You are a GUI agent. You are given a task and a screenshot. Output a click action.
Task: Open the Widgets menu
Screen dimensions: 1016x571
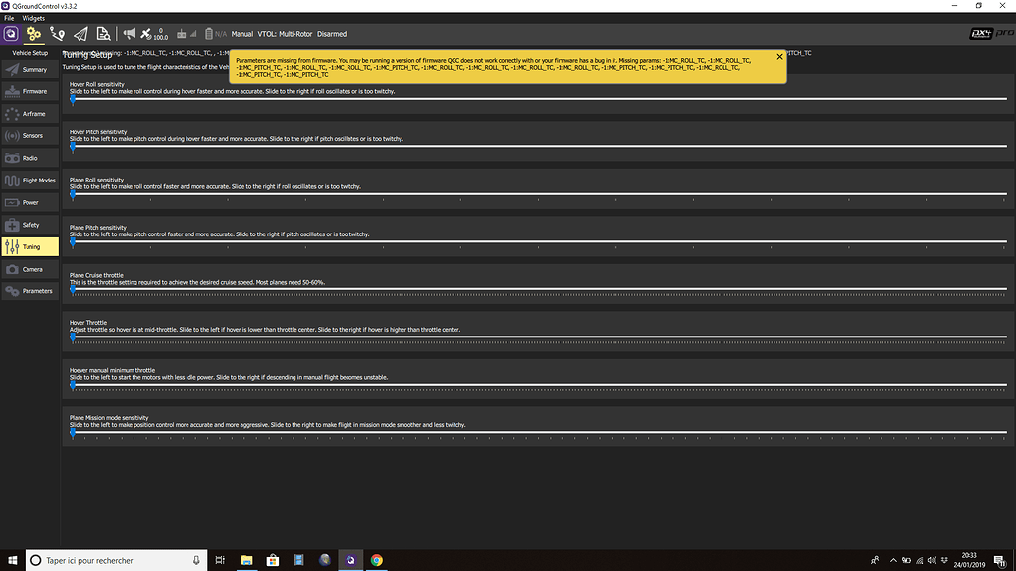click(33, 18)
